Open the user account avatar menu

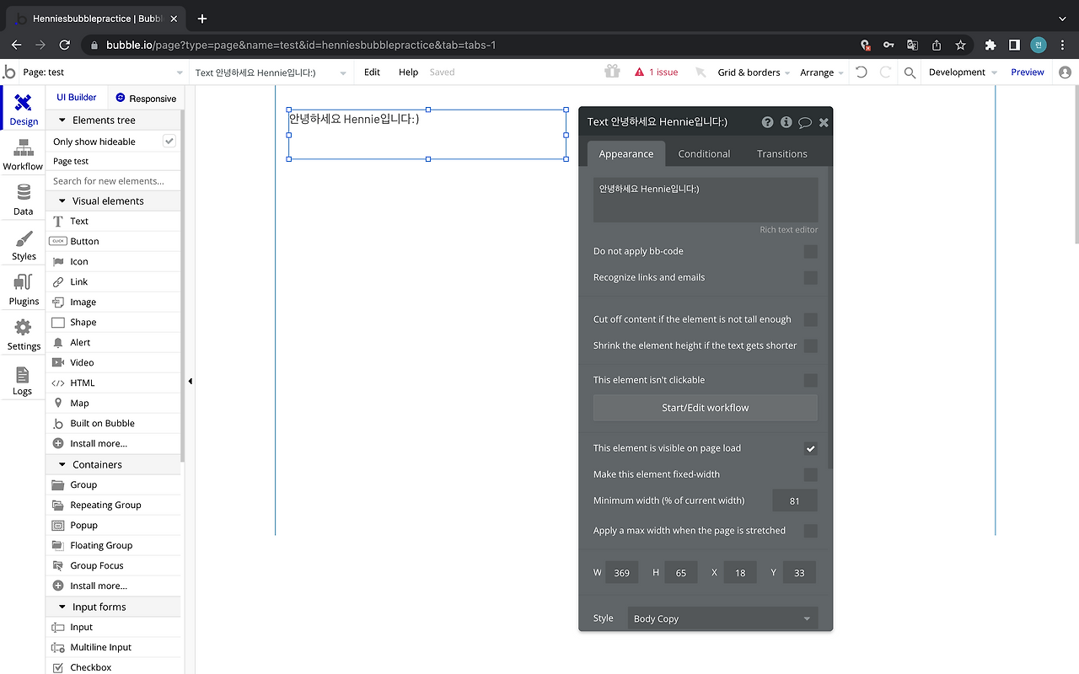coord(1065,72)
